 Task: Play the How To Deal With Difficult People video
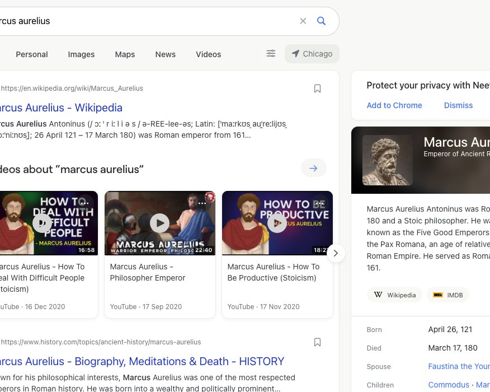[x=42, y=223]
